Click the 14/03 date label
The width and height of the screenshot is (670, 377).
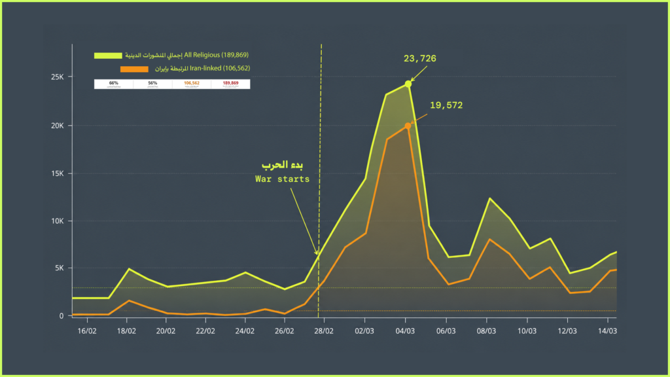pos(608,331)
